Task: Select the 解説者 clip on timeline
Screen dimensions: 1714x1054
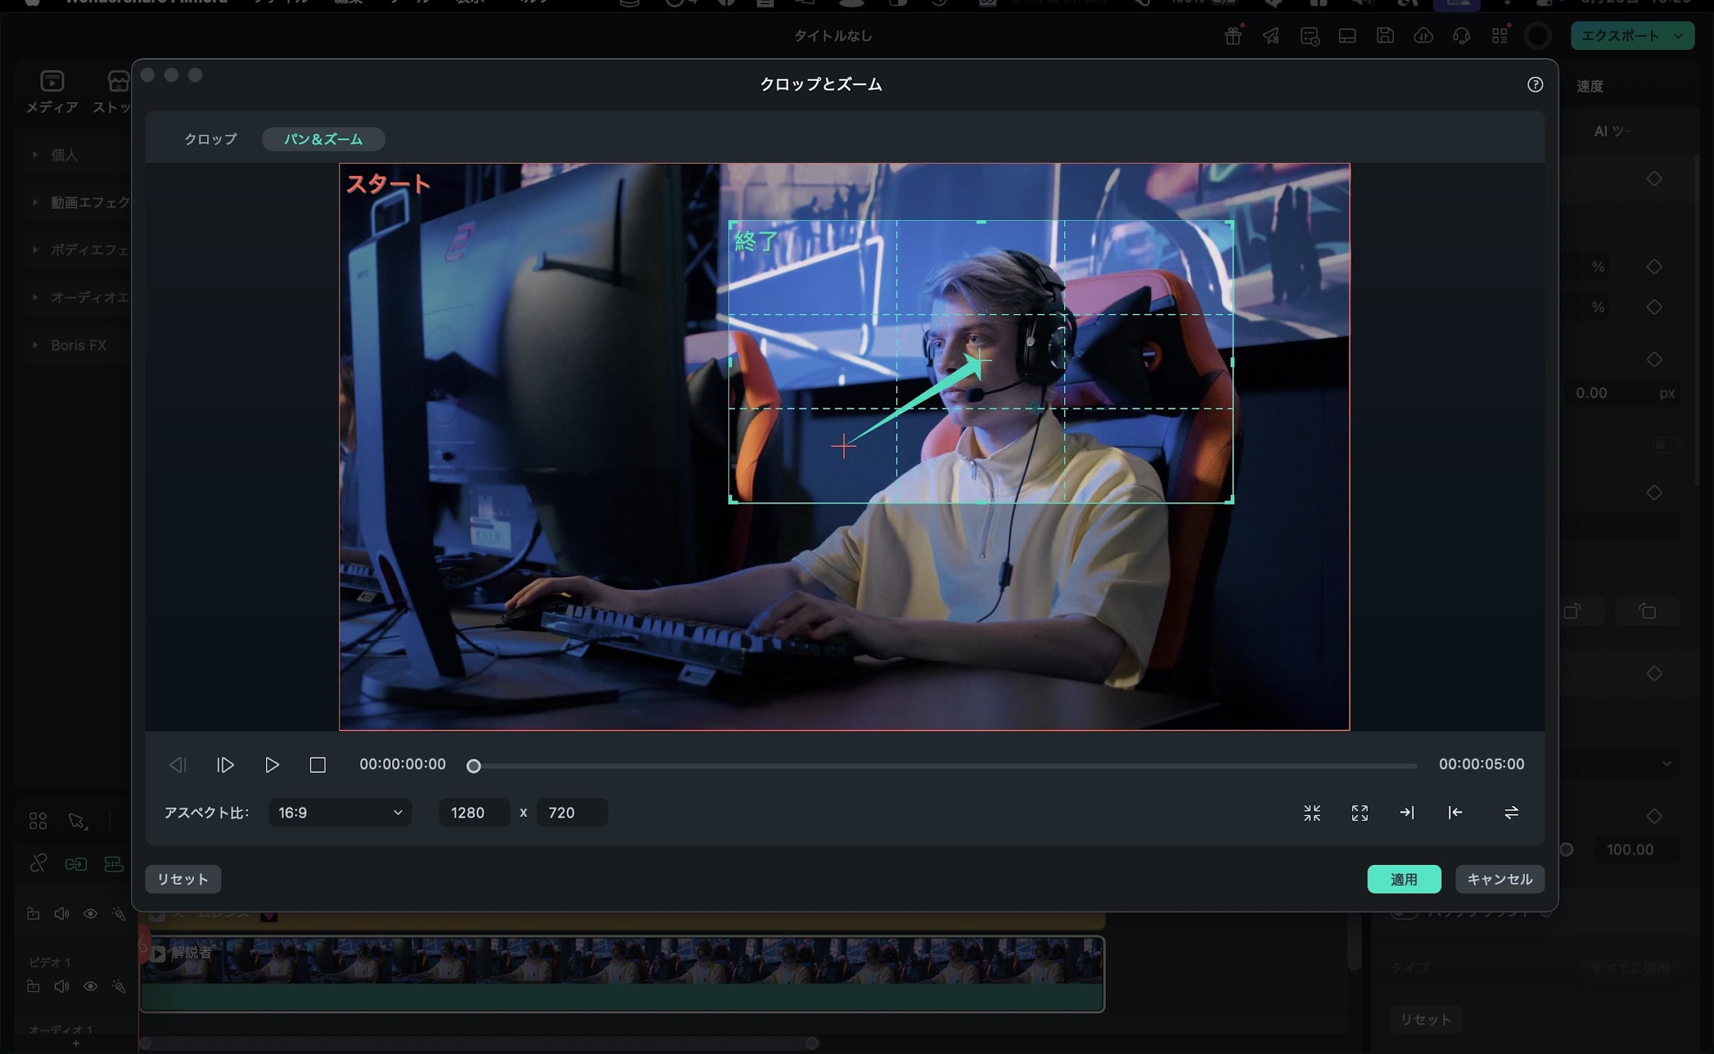Action: (622, 974)
